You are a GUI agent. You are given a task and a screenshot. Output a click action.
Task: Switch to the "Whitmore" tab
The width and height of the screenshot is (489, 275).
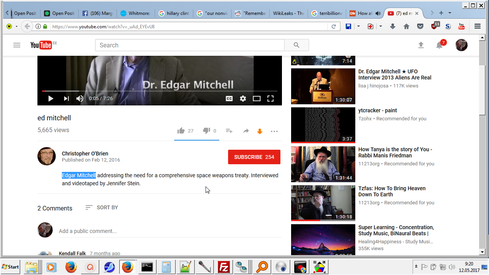point(135,13)
